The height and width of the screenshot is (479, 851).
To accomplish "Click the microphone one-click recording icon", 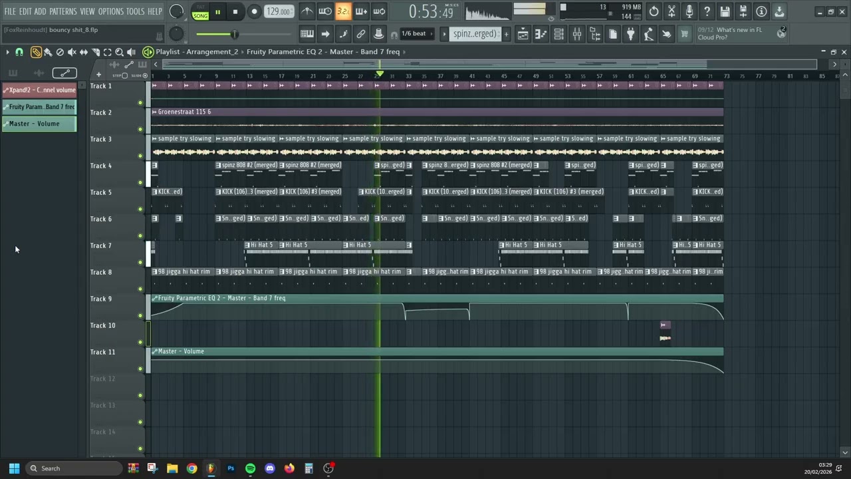I will [690, 11].
